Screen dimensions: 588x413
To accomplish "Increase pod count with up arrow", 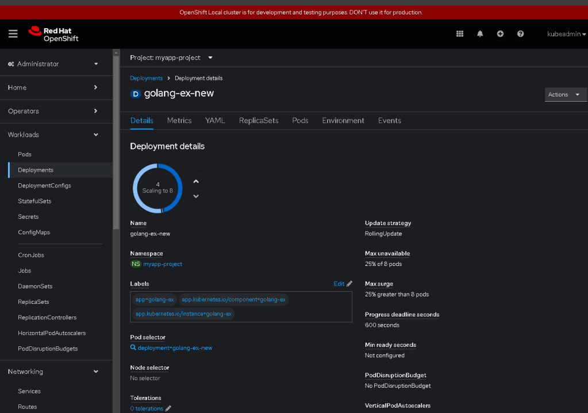I will tap(196, 182).
